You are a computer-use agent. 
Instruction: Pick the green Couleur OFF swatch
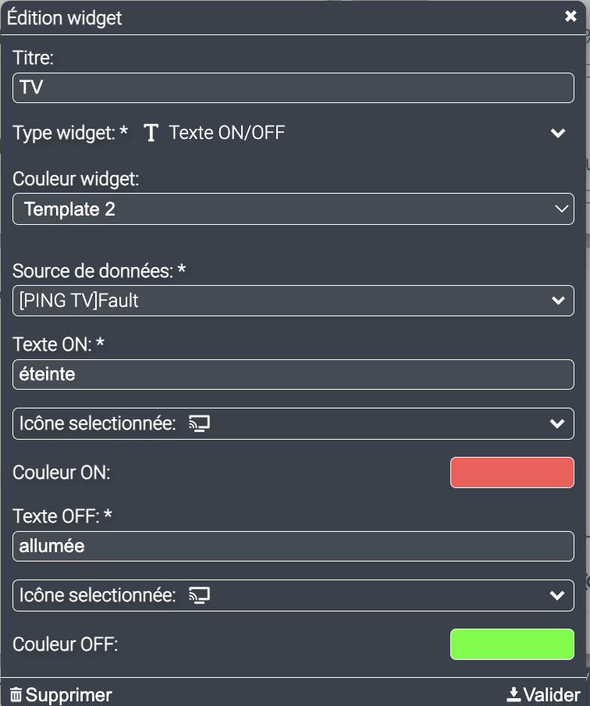(x=512, y=644)
